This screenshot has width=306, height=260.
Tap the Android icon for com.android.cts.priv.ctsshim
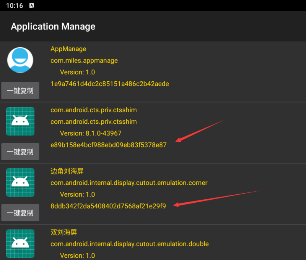(x=20, y=121)
